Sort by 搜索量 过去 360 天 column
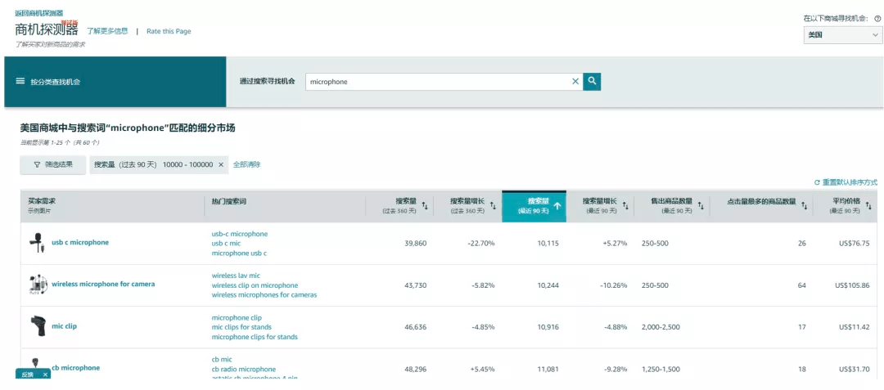 [424, 206]
